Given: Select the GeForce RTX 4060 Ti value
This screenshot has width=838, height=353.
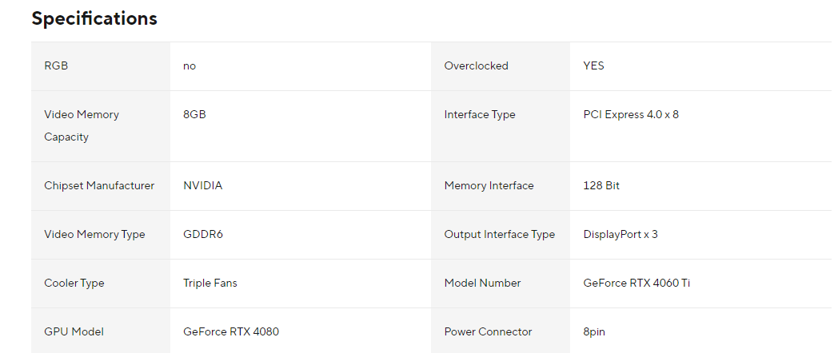Looking at the screenshot, I should tap(636, 284).
